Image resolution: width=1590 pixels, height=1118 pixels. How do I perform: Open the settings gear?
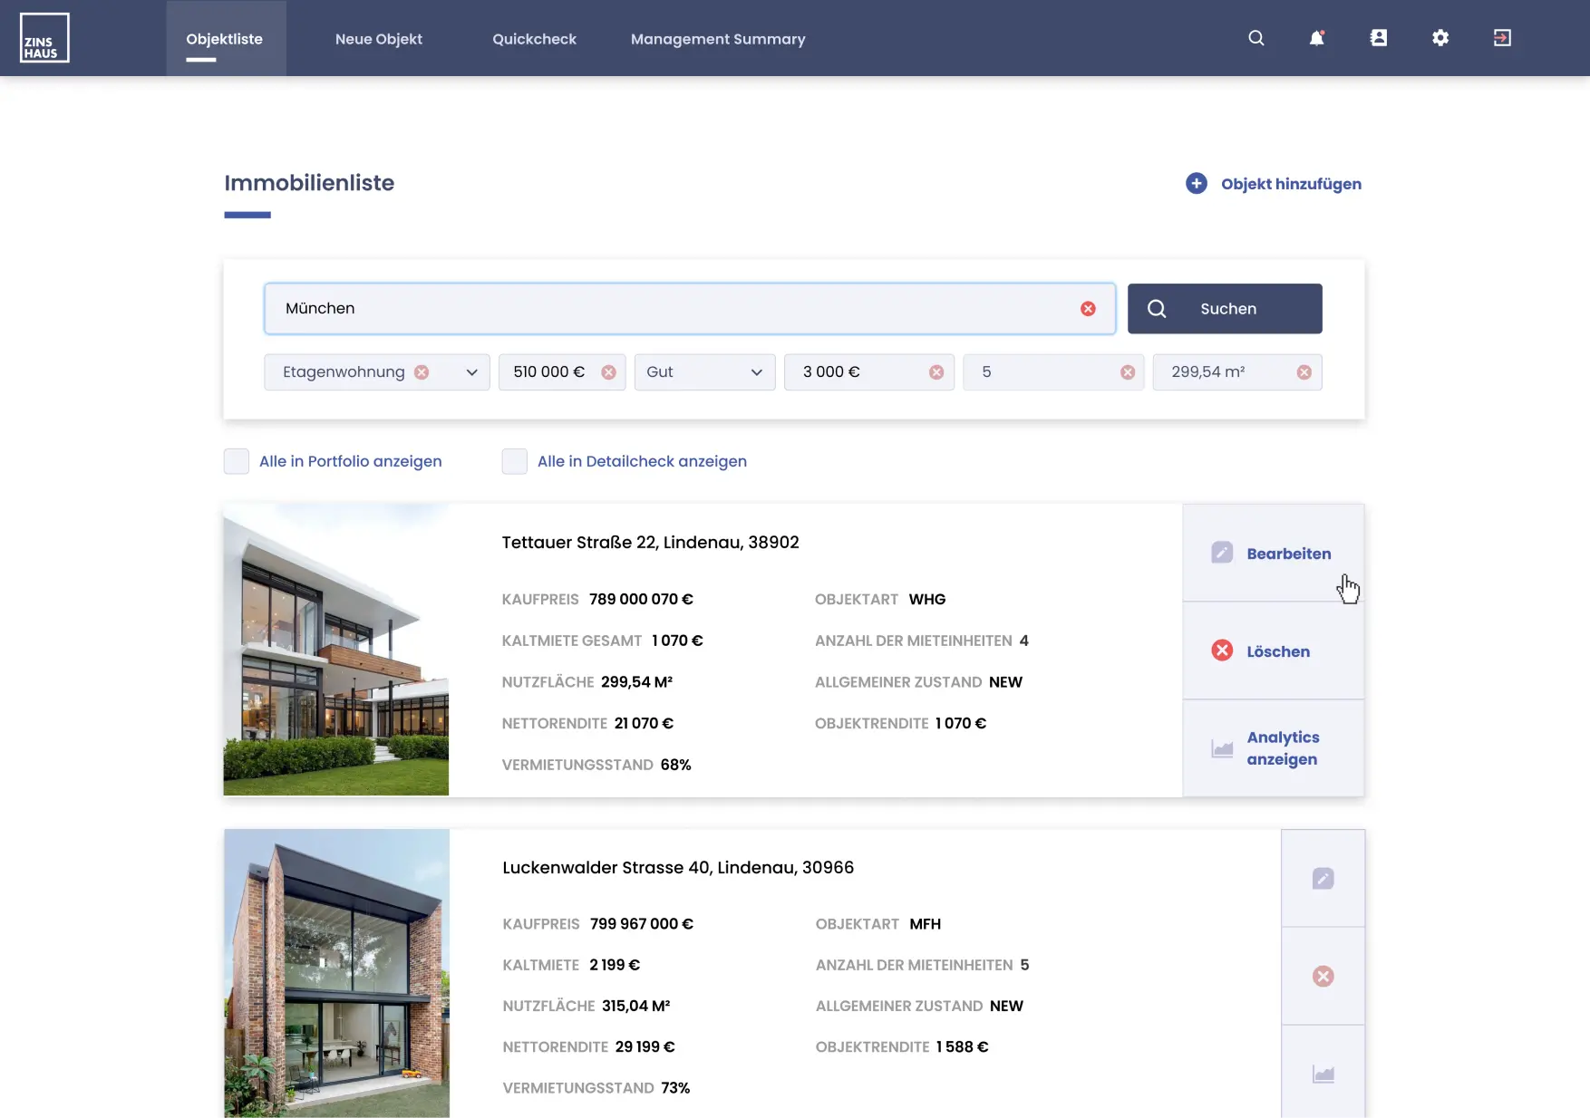(x=1440, y=38)
